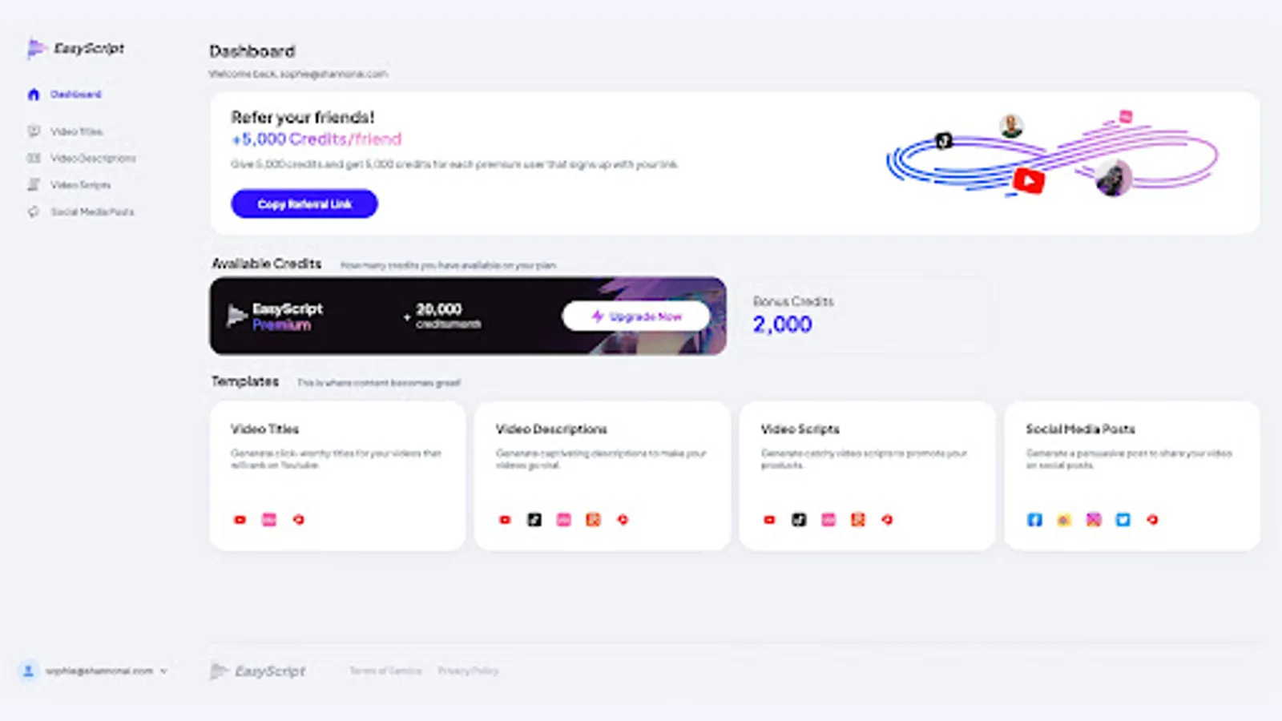Click the TikTok icon in the Video Descriptions card

[534, 520]
